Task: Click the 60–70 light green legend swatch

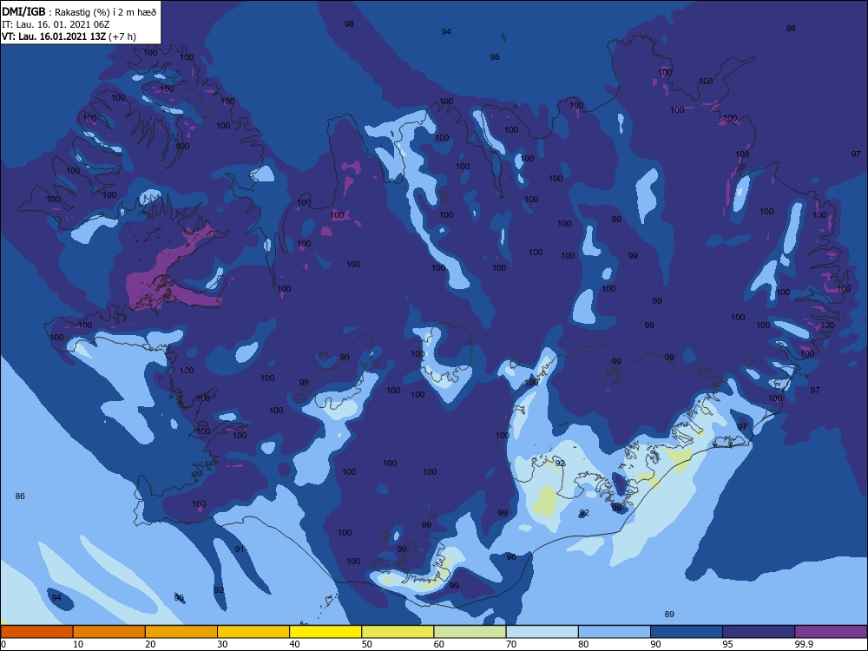Action: 470,632
